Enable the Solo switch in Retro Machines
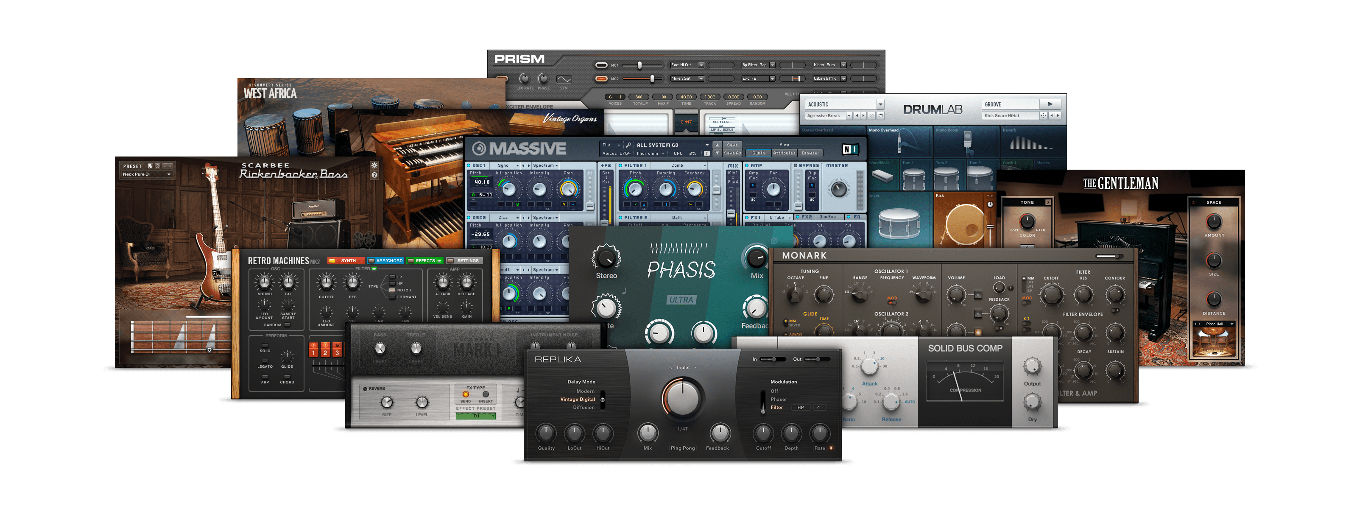This screenshot has width=1357, height=509. click(265, 345)
